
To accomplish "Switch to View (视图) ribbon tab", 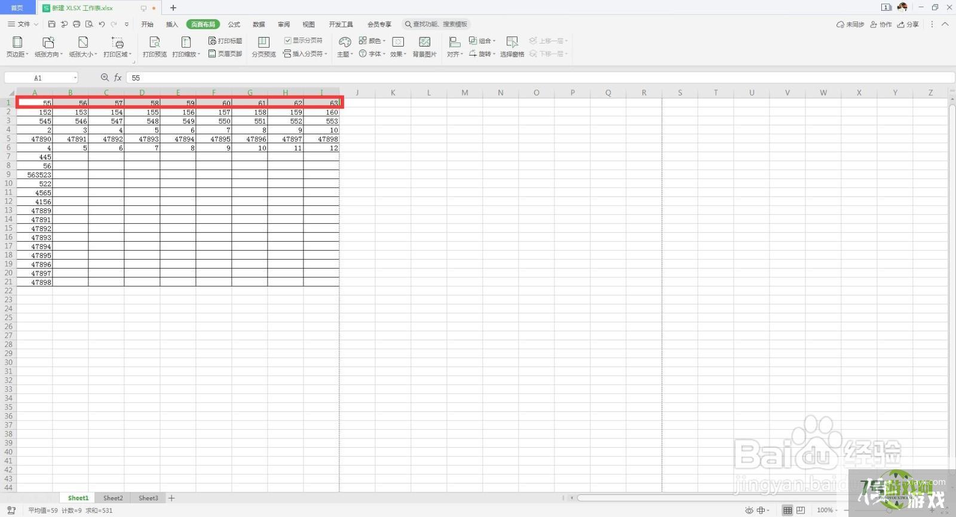I will 308,24.
